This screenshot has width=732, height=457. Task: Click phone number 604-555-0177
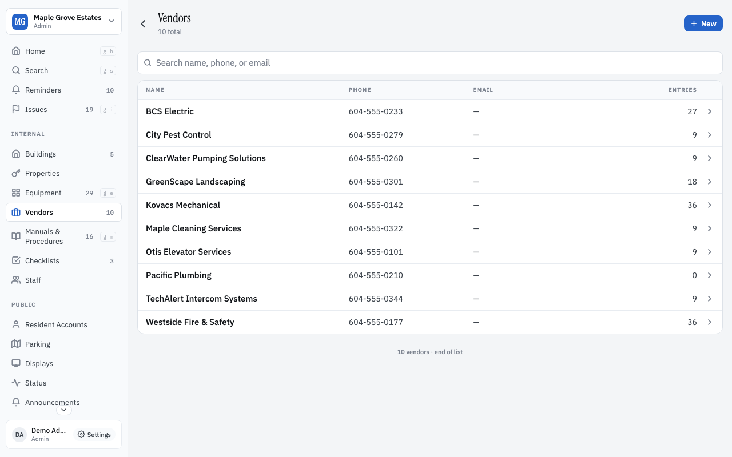pos(376,322)
